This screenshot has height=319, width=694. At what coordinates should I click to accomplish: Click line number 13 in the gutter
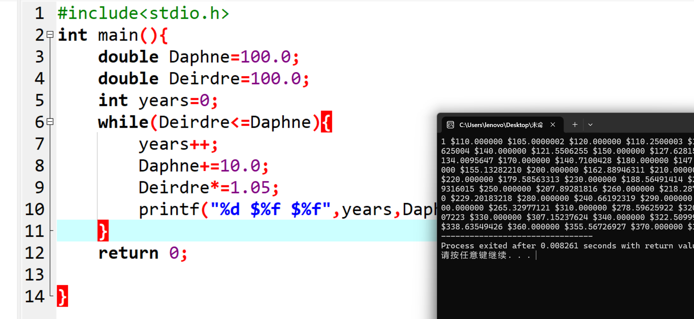pyautogui.click(x=35, y=274)
